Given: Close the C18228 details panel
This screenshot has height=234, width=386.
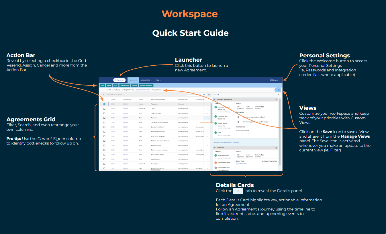Looking at the screenshot, I should click(x=279, y=94).
